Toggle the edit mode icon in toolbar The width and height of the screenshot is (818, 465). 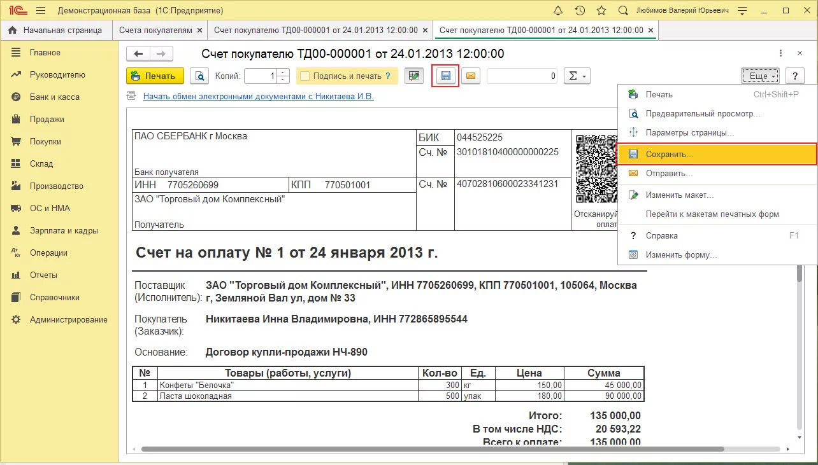414,76
